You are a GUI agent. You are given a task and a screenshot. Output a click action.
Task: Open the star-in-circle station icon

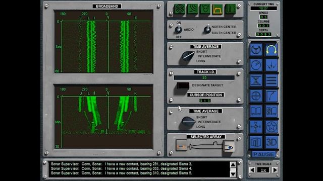click(272, 127)
